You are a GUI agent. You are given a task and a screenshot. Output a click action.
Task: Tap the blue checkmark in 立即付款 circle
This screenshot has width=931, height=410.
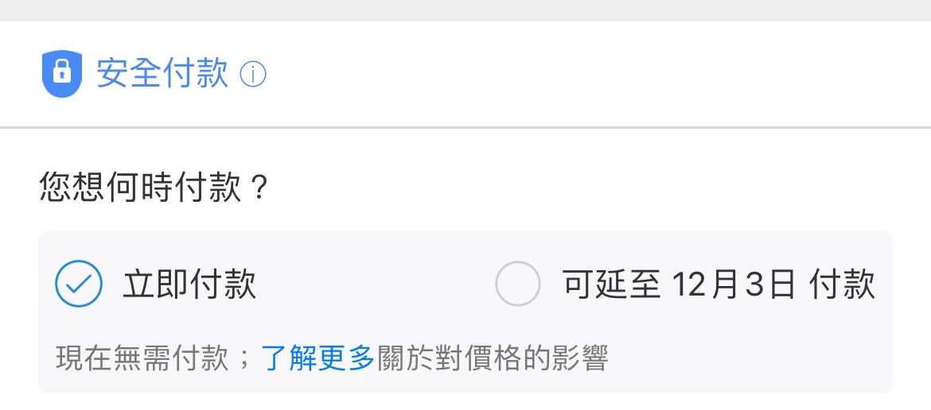(78, 284)
